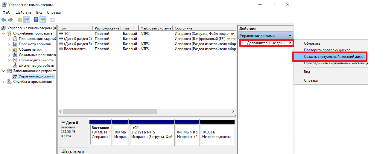Select the 10,00 ГБ unallocated partition block
Viewport: 391px width, 154px height.
point(217,134)
